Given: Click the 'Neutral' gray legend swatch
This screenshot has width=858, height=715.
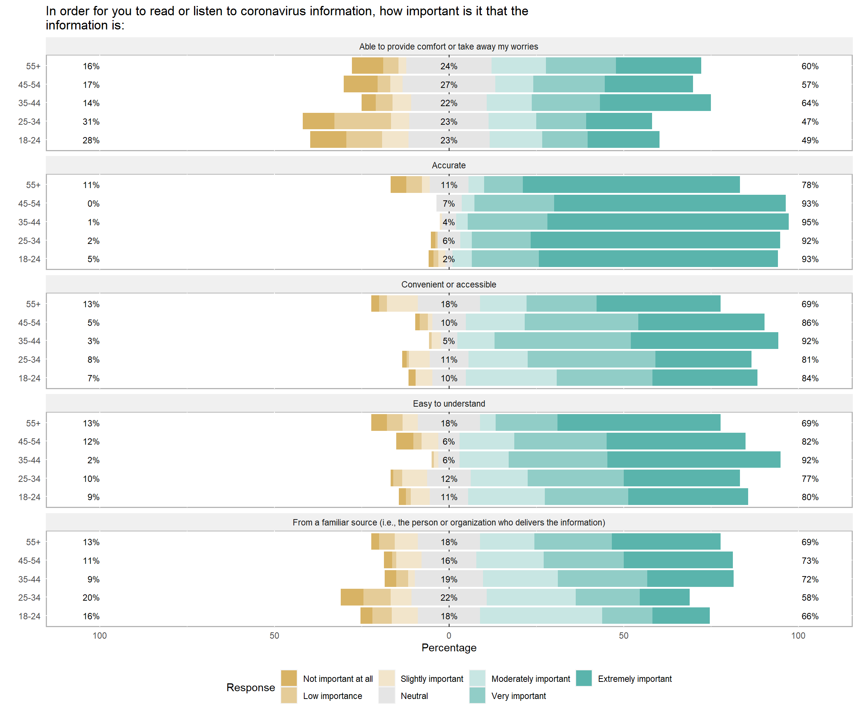Looking at the screenshot, I should click(x=387, y=695).
